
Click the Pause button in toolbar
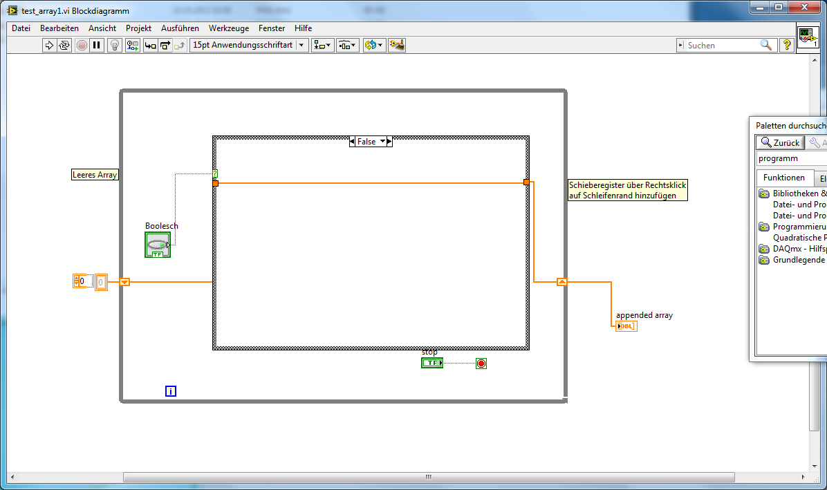97,46
